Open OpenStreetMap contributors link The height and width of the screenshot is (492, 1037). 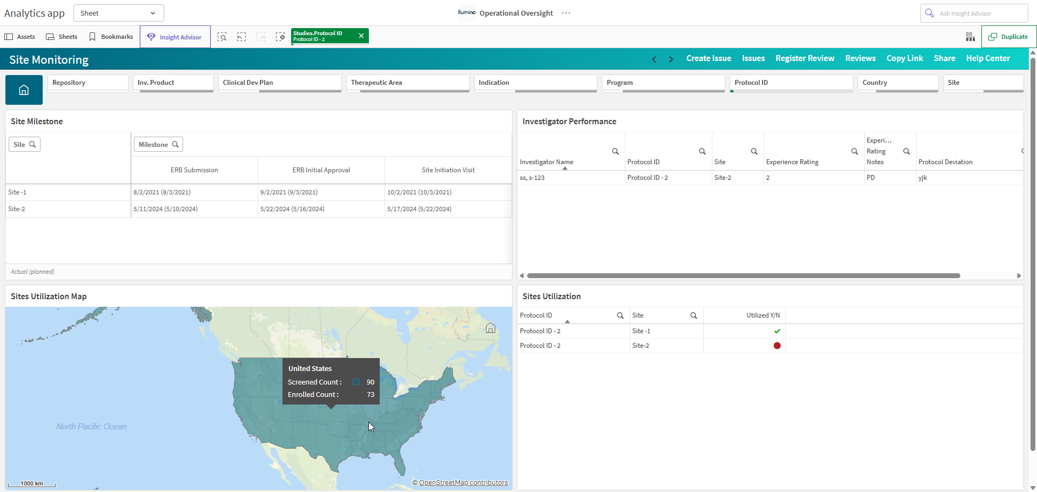coord(463,483)
